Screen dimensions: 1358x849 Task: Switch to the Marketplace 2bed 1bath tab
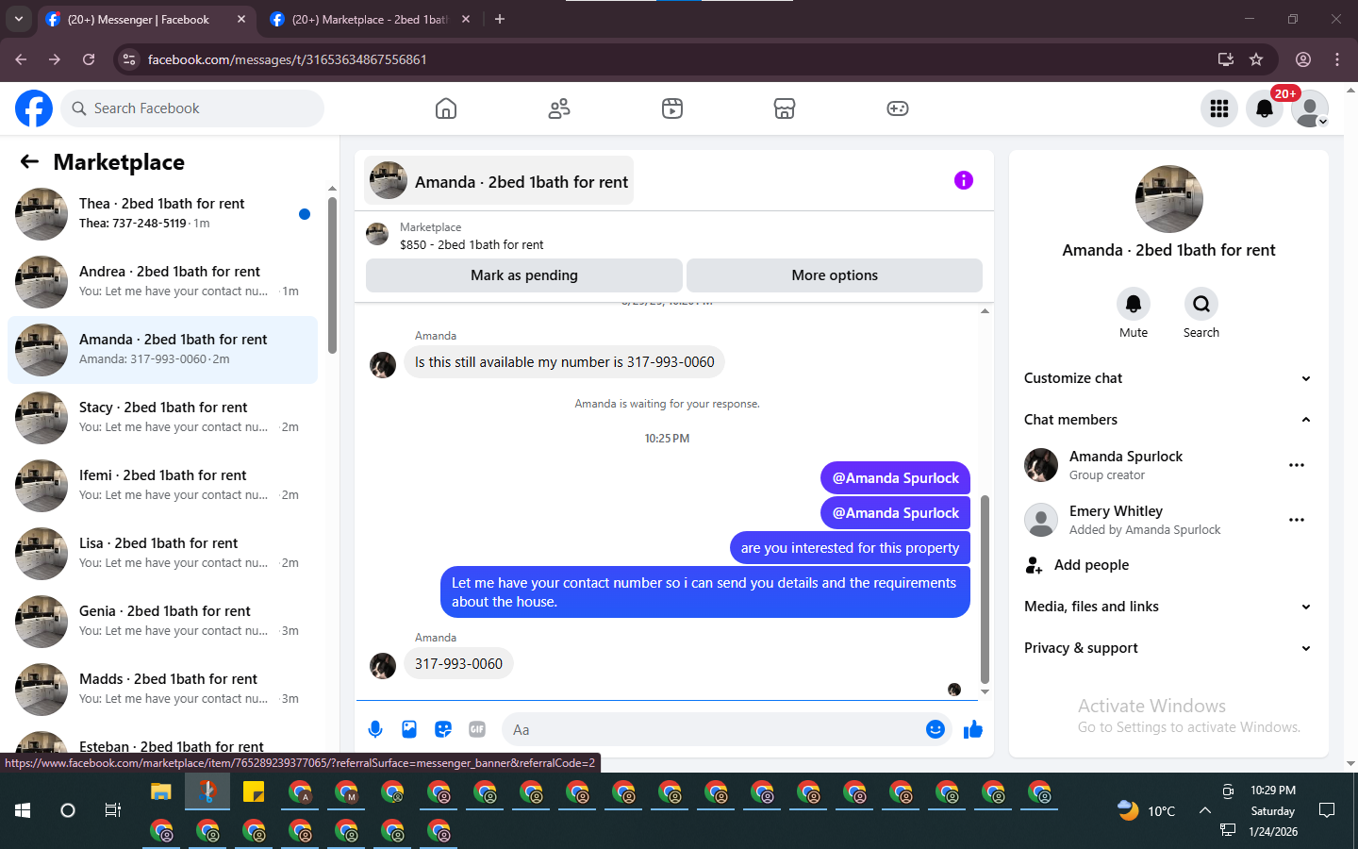click(x=369, y=19)
